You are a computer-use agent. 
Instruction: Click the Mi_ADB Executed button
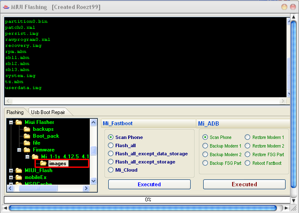244,184
